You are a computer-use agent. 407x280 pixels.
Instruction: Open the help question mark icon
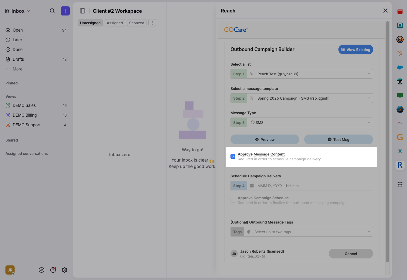pyautogui.click(x=53, y=270)
